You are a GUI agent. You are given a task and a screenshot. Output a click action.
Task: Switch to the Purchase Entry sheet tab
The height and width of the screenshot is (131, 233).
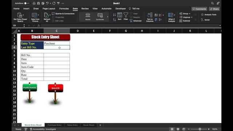[x=55, y=125]
